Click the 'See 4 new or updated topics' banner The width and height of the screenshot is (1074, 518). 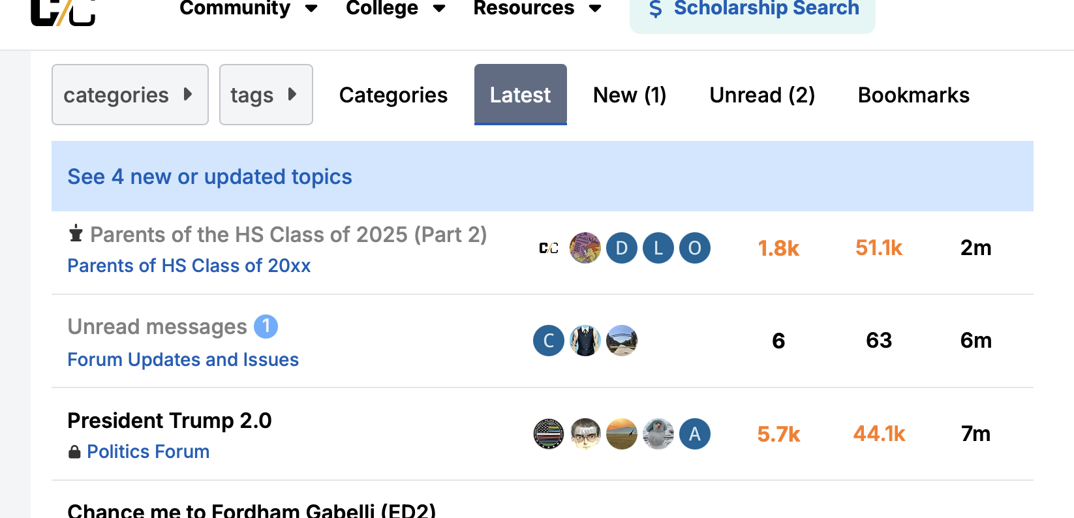coord(209,177)
